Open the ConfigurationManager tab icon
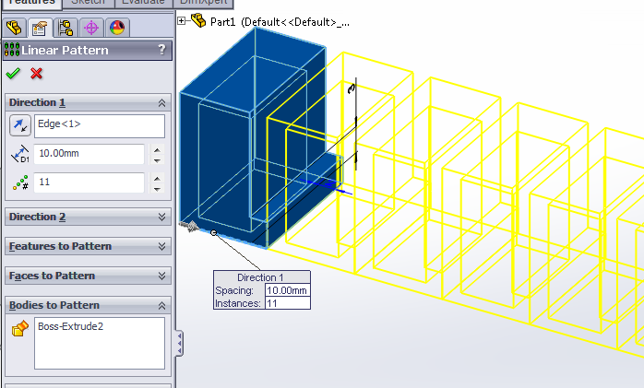 tap(66, 28)
